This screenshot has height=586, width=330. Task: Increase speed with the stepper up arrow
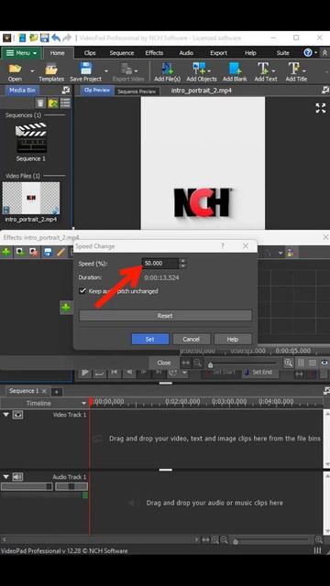[182, 261]
